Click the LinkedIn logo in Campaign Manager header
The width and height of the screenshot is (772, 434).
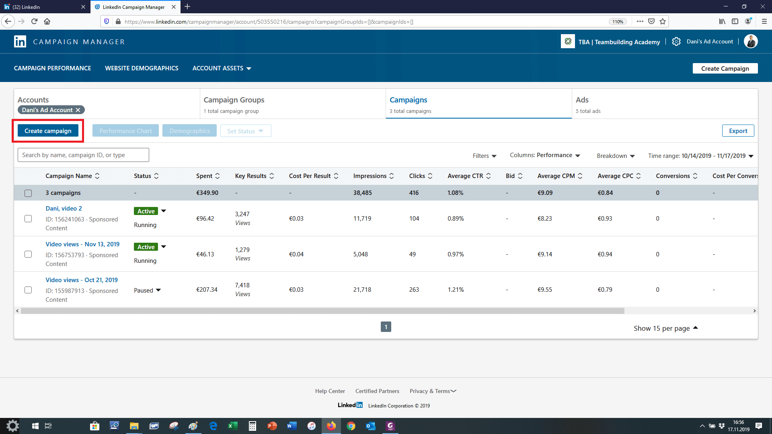20,42
